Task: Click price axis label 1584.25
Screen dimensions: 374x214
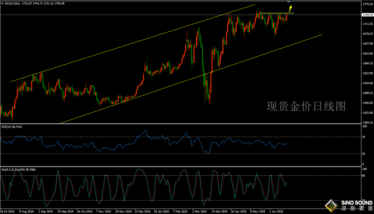Action: click(367, 63)
